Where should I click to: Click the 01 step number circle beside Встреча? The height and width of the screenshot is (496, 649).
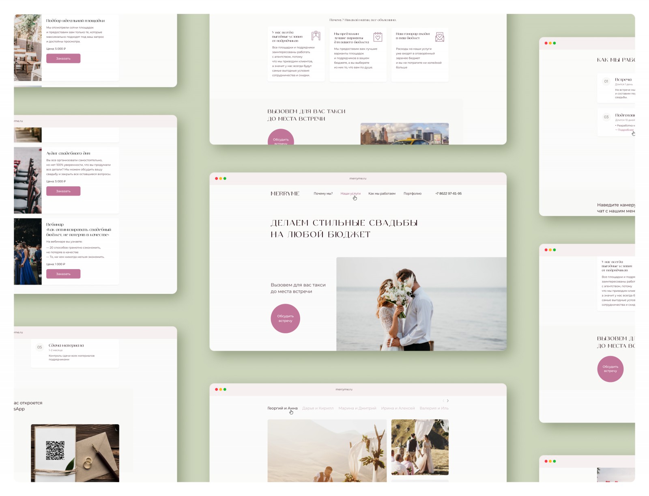(x=606, y=81)
